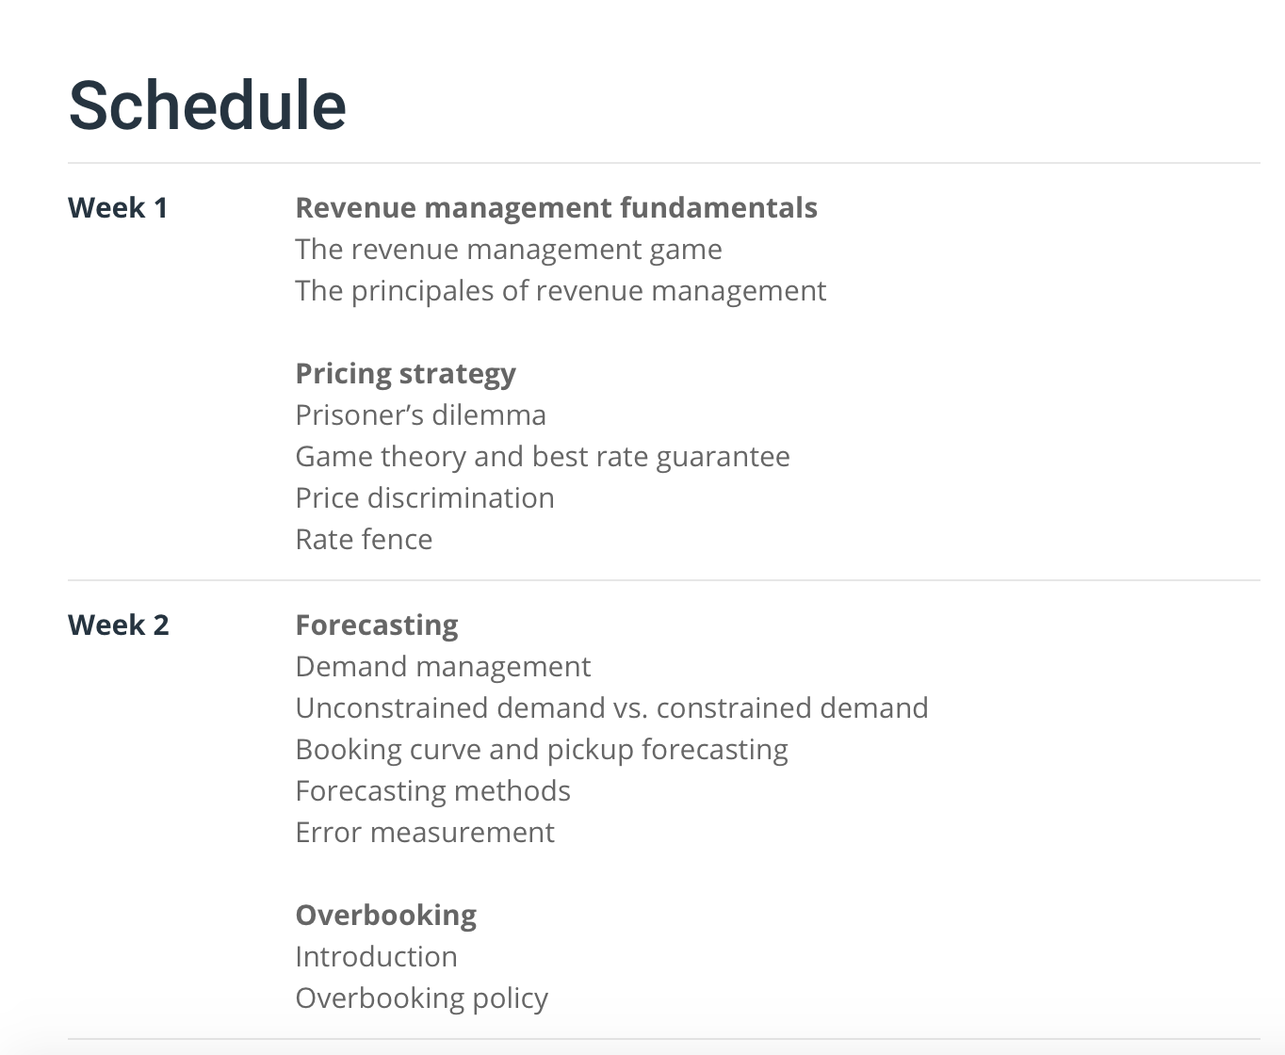Click The principales of revenue management line
Screen dimensions: 1285x1055
tap(561, 291)
